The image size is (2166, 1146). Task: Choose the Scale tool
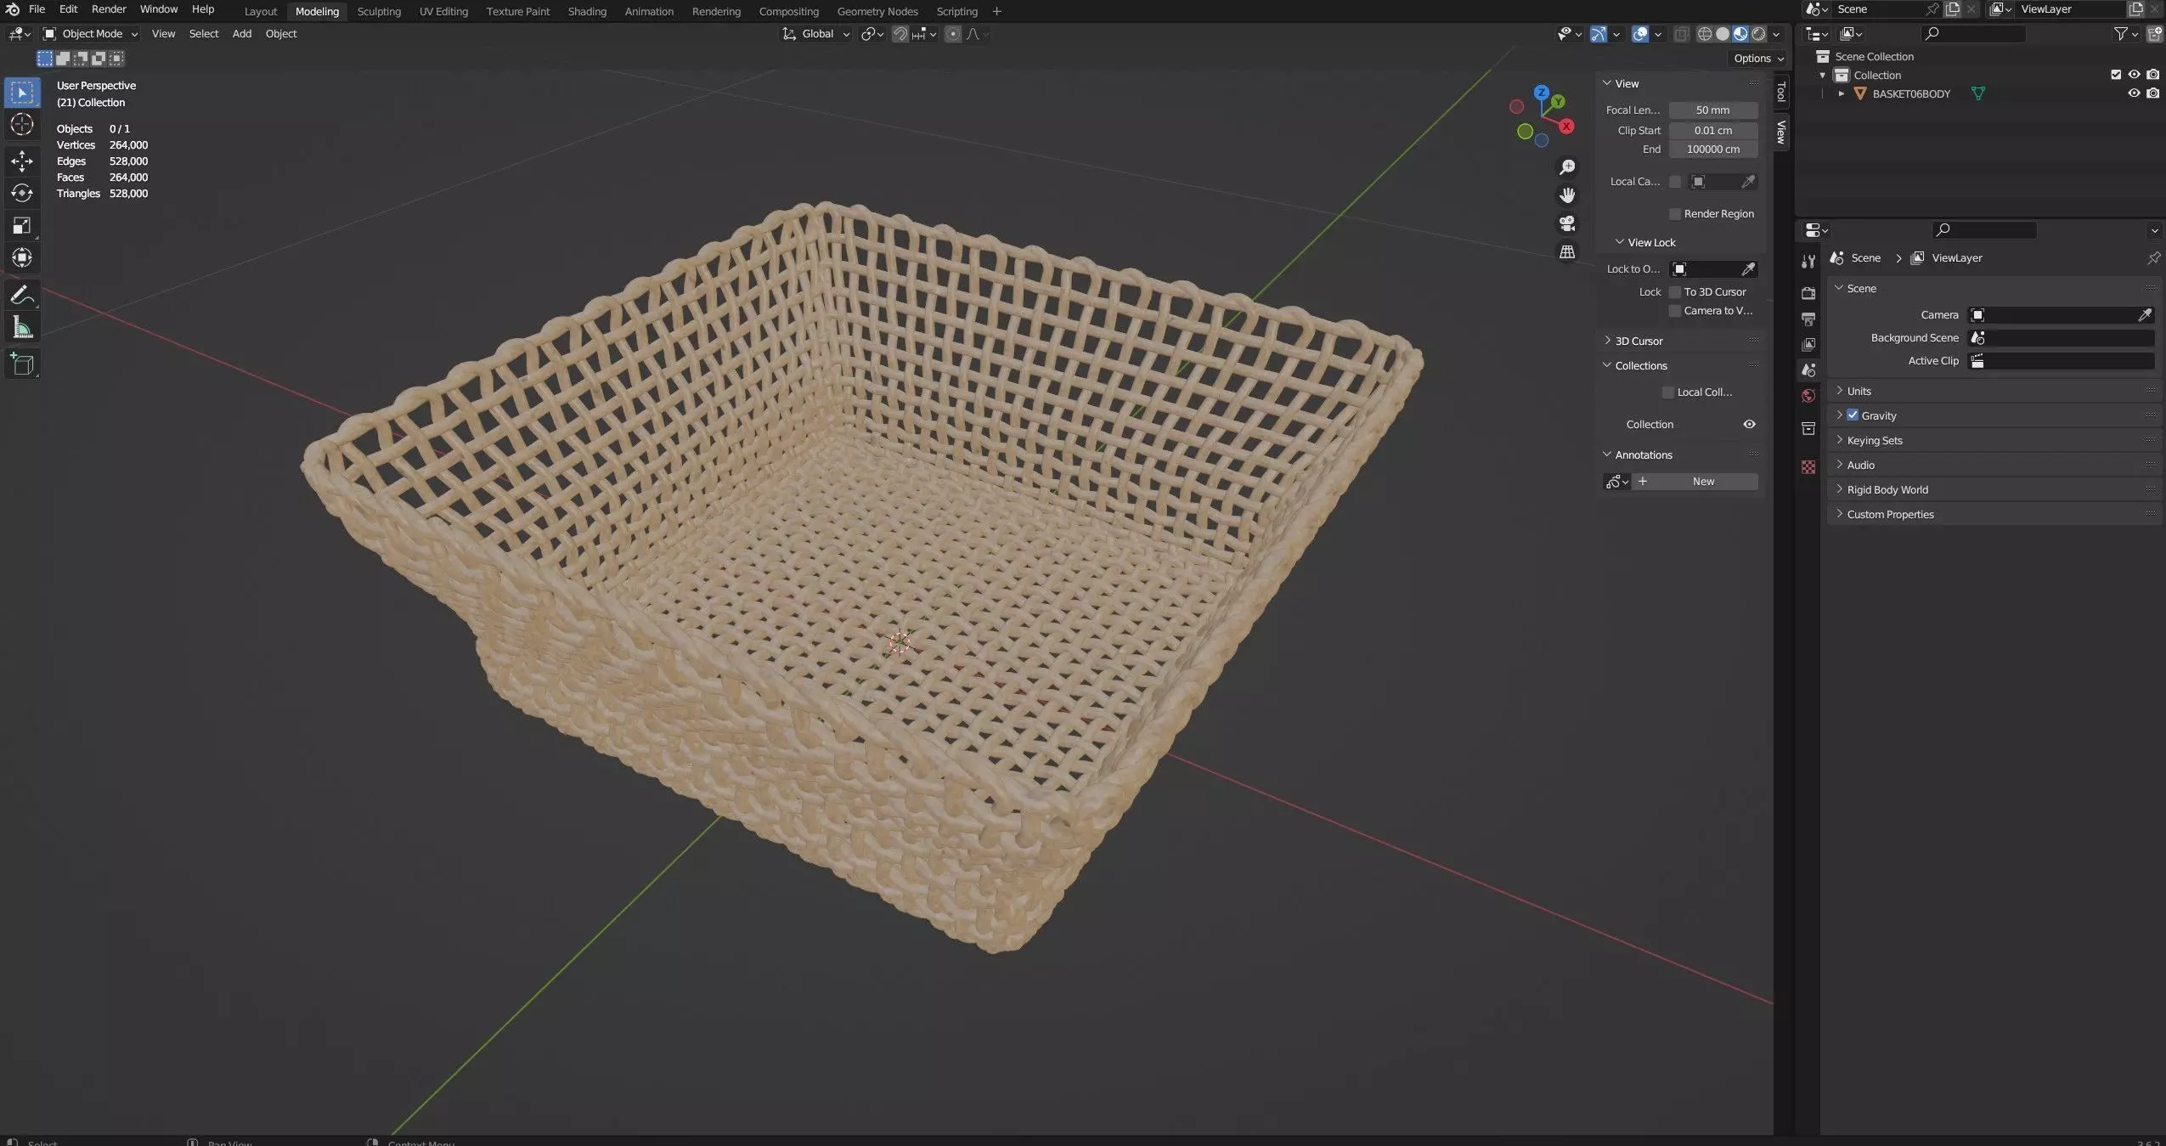click(22, 225)
